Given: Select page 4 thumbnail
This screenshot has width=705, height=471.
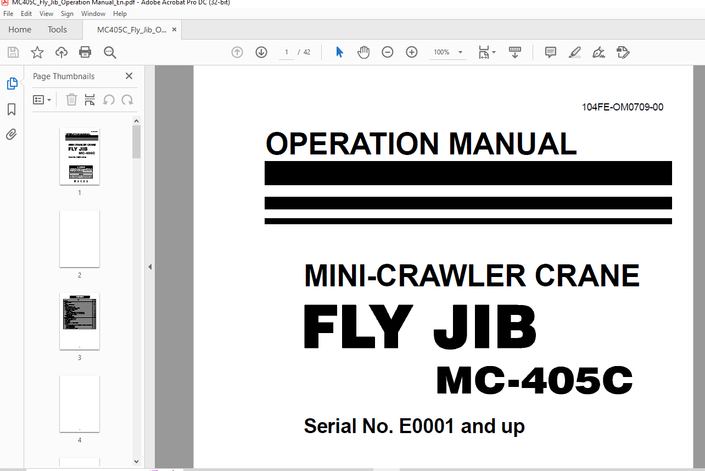Looking at the screenshot, I should (80, 404).
